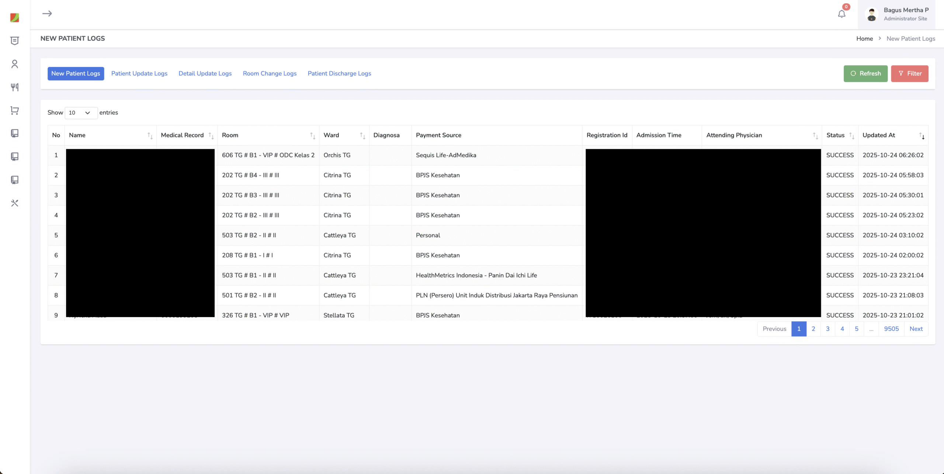The image size is (944, 474).
Task: Go to pagination page 5
Action: [x=857, y=329]
